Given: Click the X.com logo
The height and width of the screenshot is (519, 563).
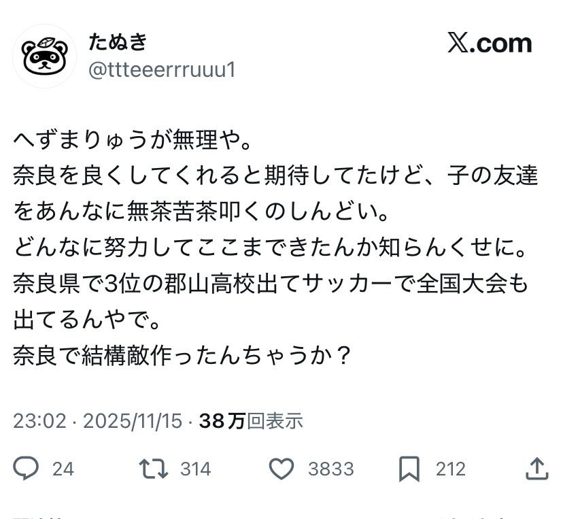Looking at the screenshot, I should click(490, 44).
